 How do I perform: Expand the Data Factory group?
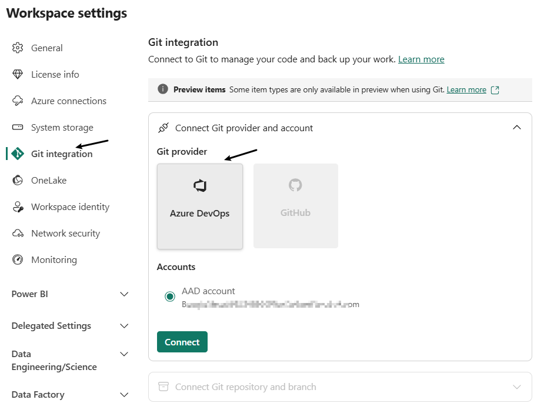click(x=124, y=395)
